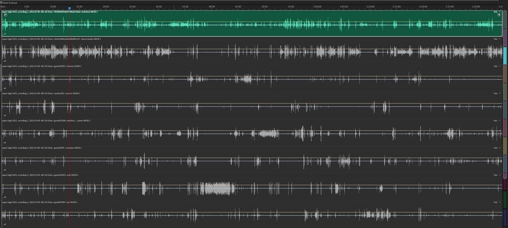Click the 5:00 mark on the time ruler
Viewport: 508px width, 228px height.
(27, 6)
